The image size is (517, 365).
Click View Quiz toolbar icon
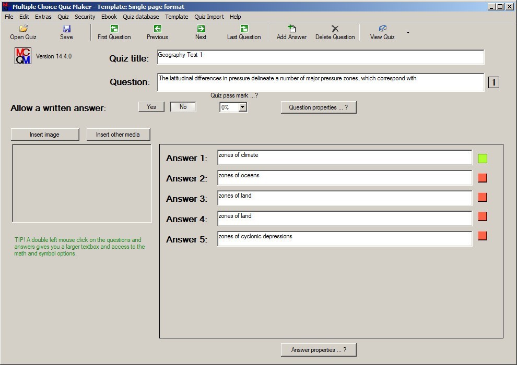pyautogui.click(x=382, y=29)
